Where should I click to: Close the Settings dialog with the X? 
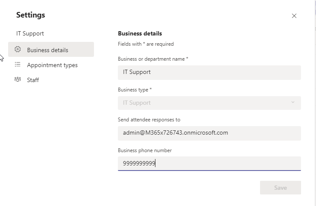point(294,16)
